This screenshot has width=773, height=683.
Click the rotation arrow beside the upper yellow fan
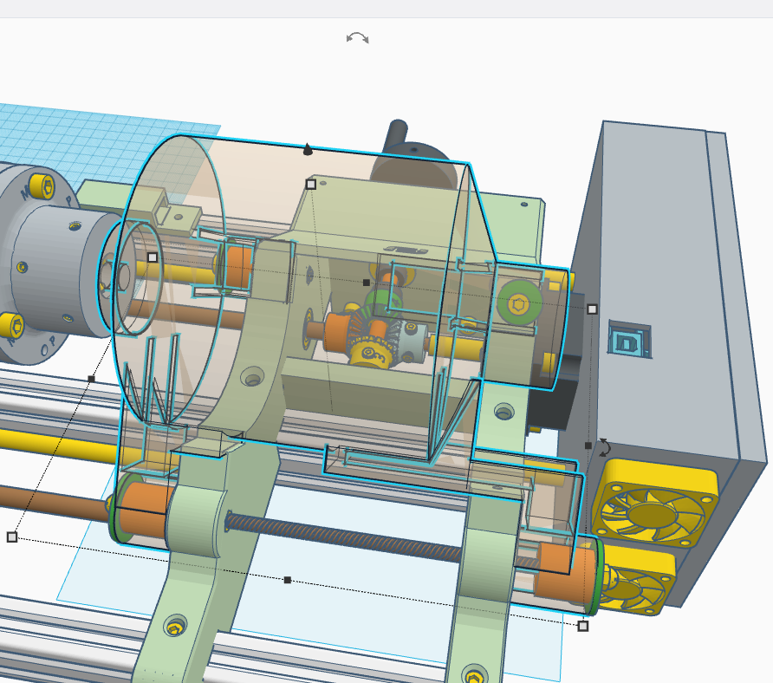pos(604,447)
